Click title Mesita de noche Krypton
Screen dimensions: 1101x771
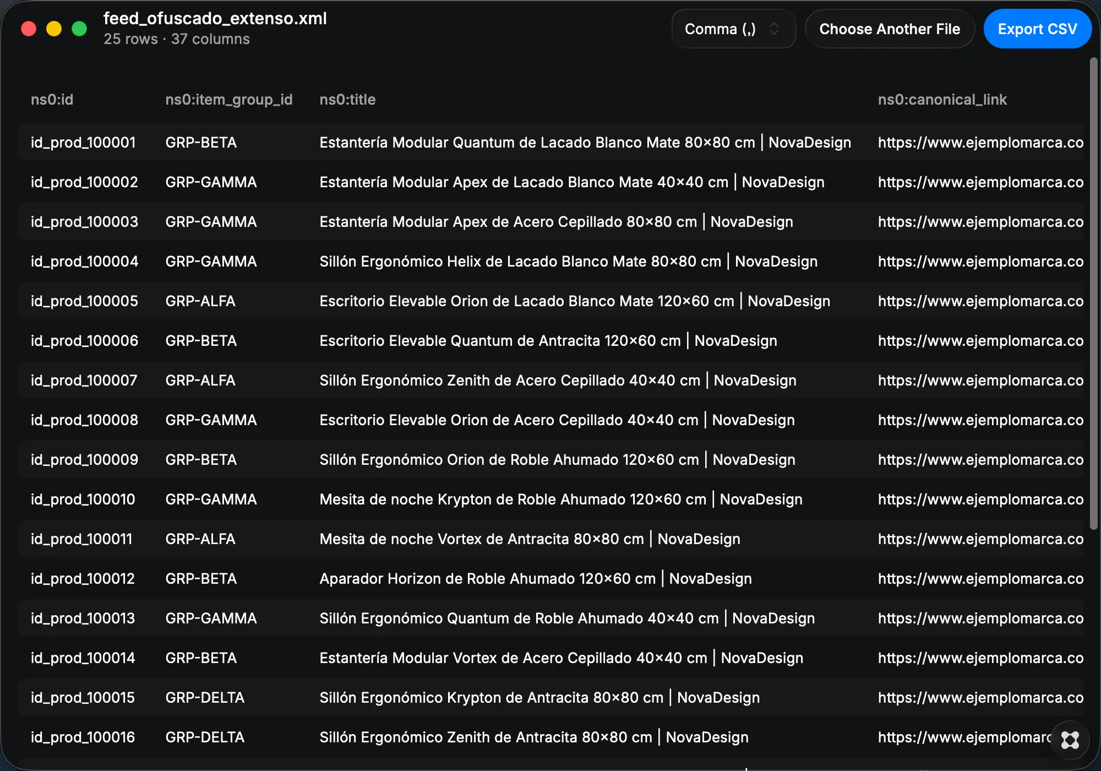[x=561, y=499]
